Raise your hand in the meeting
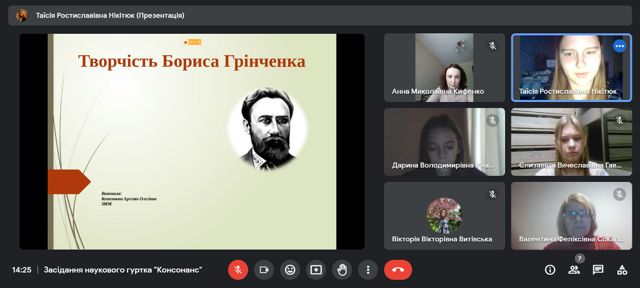 342,270
